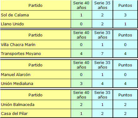
Task: Select the Llano Unido row label
Action: 12,24
